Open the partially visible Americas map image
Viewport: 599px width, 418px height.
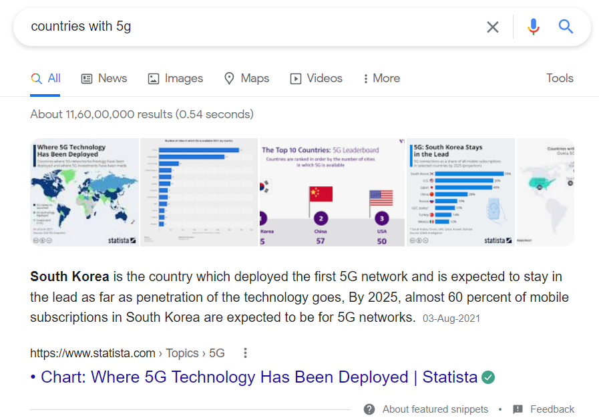(546, 192)
